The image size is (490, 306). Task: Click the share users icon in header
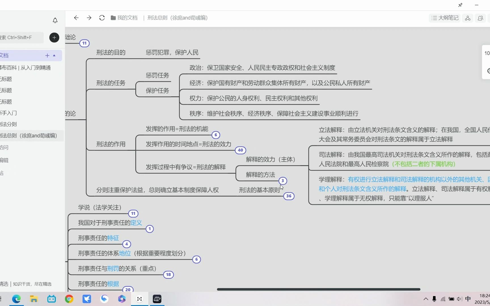(x=480, y=18)
